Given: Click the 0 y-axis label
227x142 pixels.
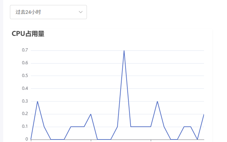Looking at the screenshot, I should point(26,139).
